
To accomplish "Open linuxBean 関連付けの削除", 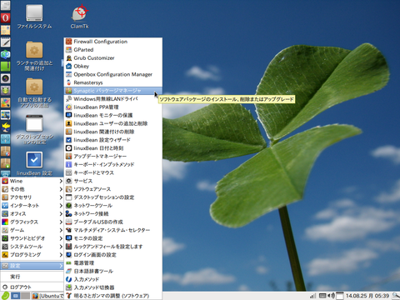I will click(x=113, y=132).
